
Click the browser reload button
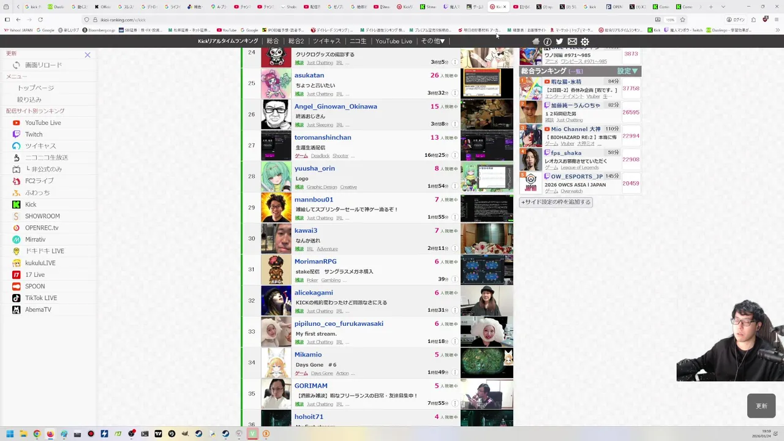tap(40, 20)
